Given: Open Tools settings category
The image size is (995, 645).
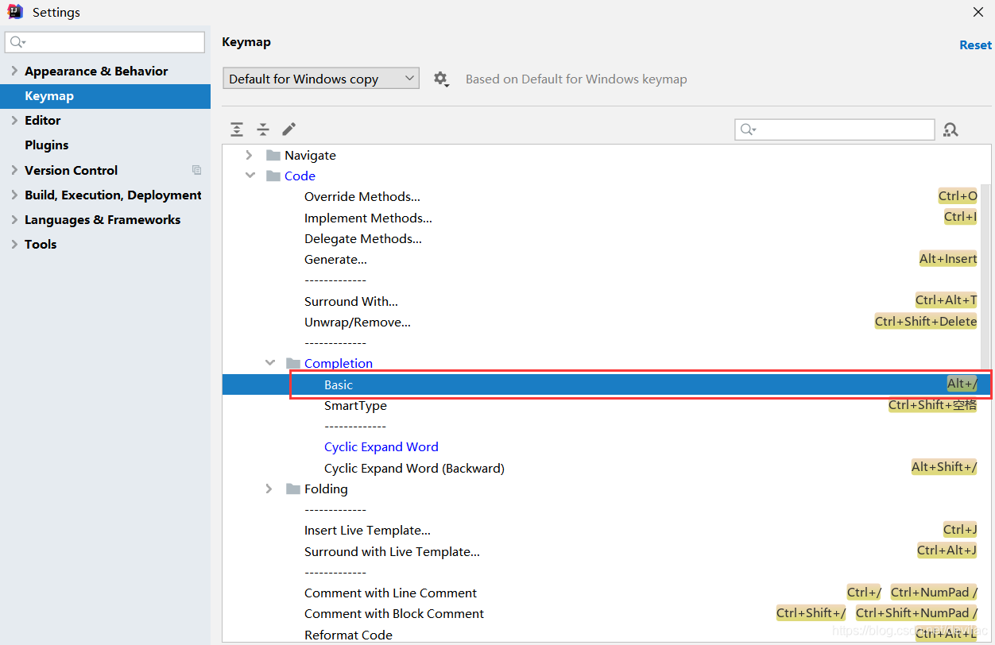Looking at the screenshot, I should [x=41, y=244].
